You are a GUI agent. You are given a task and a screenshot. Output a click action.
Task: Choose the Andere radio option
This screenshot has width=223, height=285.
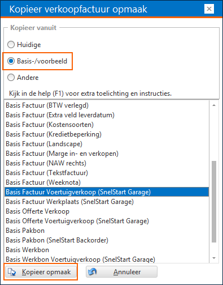[23, 78]
